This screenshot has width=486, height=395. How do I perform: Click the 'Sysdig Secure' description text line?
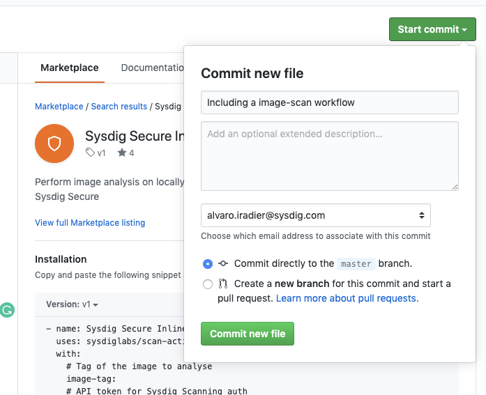67,197
